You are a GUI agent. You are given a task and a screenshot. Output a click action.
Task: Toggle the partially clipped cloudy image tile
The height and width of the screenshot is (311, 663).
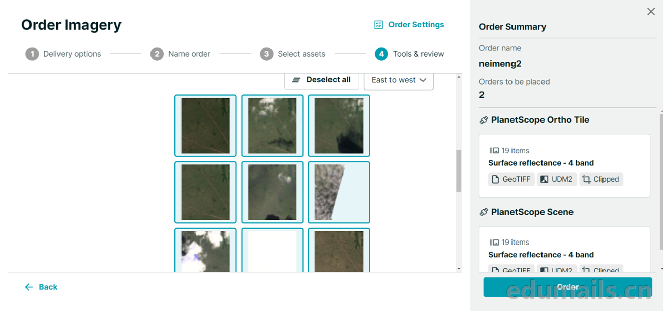[339, 192]
